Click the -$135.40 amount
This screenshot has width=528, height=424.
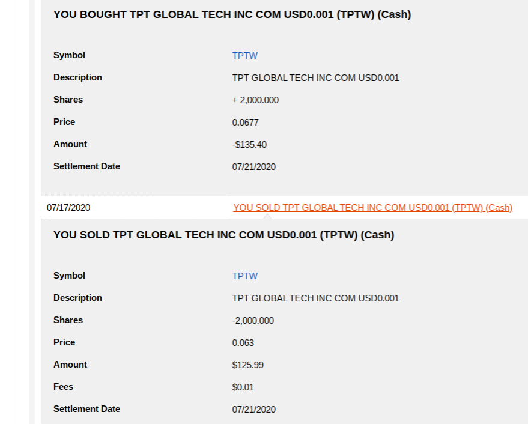tap(249, 145)
